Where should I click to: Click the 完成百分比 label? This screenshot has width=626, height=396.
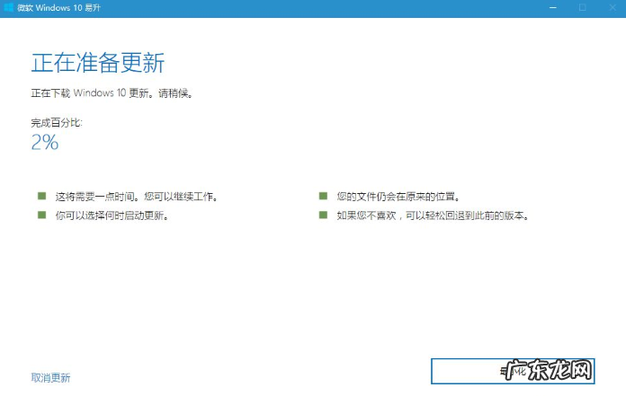point(57,123)
